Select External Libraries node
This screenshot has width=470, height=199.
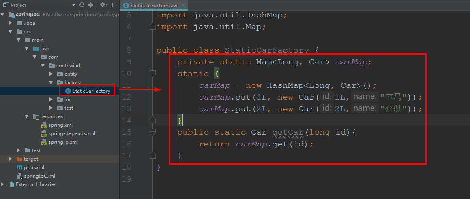[x=36, y=184]
